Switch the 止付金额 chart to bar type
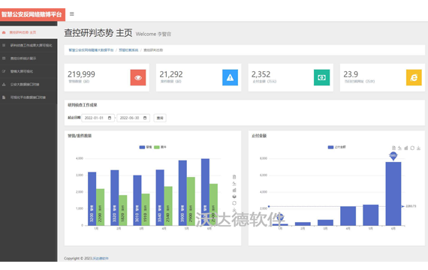Viewport: 428px width, 270px height. coord(406,148)
